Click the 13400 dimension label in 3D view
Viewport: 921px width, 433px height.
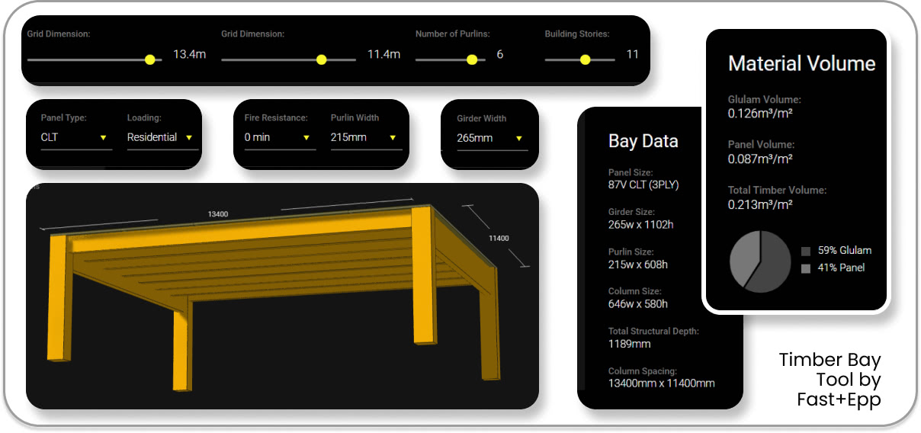218,214
